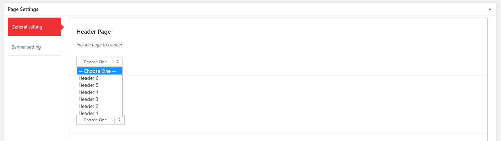Screen dimensions: 501x141
Task: Click the Header Page section heading
Action: point(94,32)
